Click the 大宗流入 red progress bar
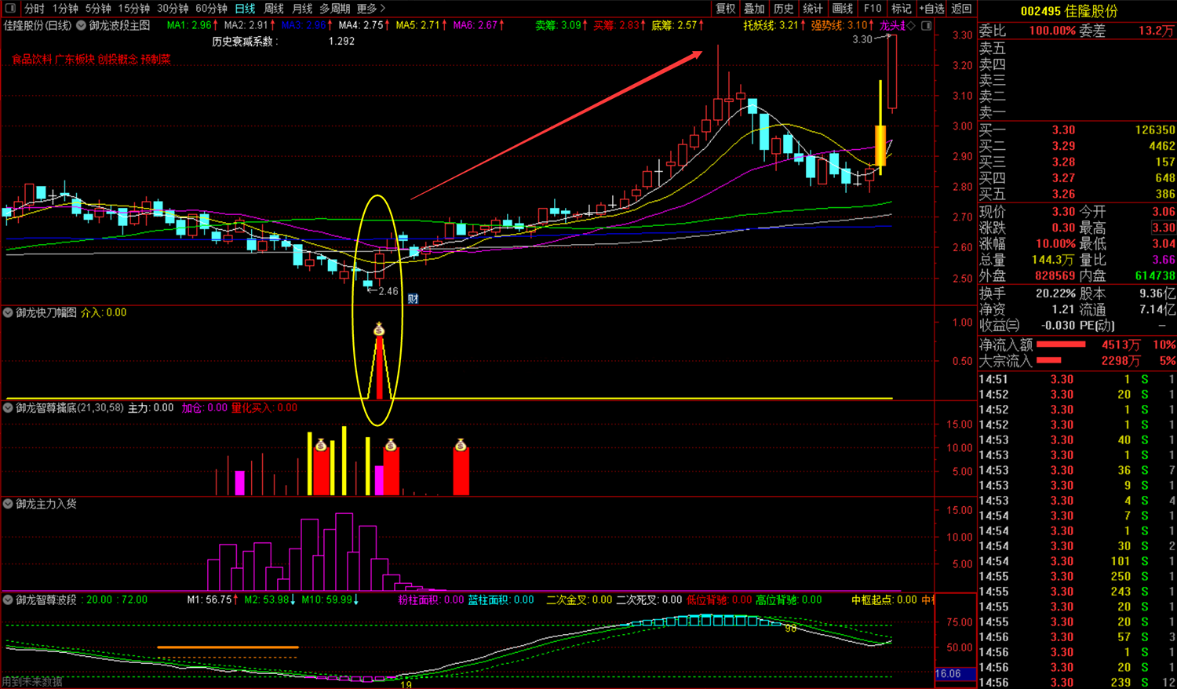Image resolution: width=1177 pixels, height=689 pixels. click(x=1049, y=360)
